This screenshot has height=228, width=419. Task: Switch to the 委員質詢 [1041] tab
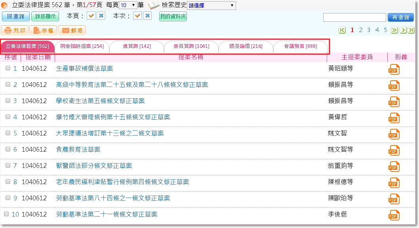pyautogui.click(x=191, y=46)
